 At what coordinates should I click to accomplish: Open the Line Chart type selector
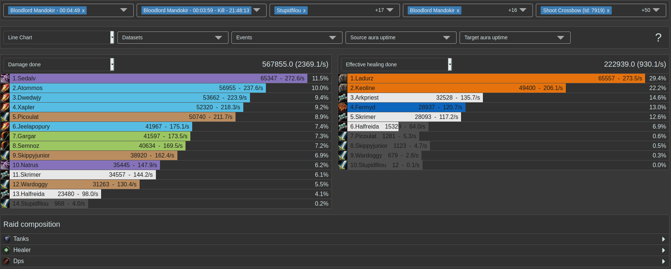(x=59, y=37)
